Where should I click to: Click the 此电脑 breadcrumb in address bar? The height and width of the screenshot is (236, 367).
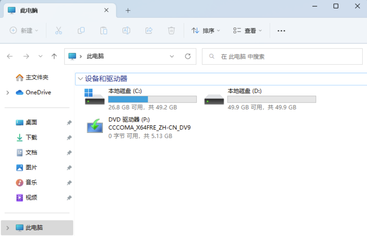click(95, 56)
